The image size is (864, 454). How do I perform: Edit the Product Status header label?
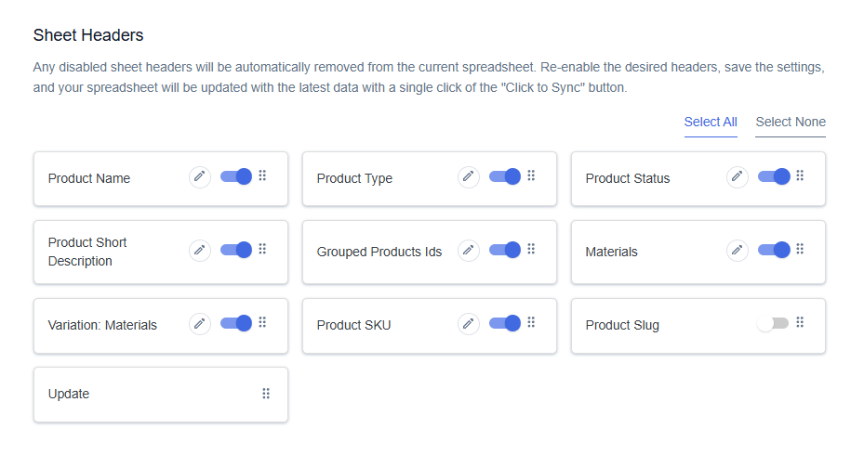738,177
